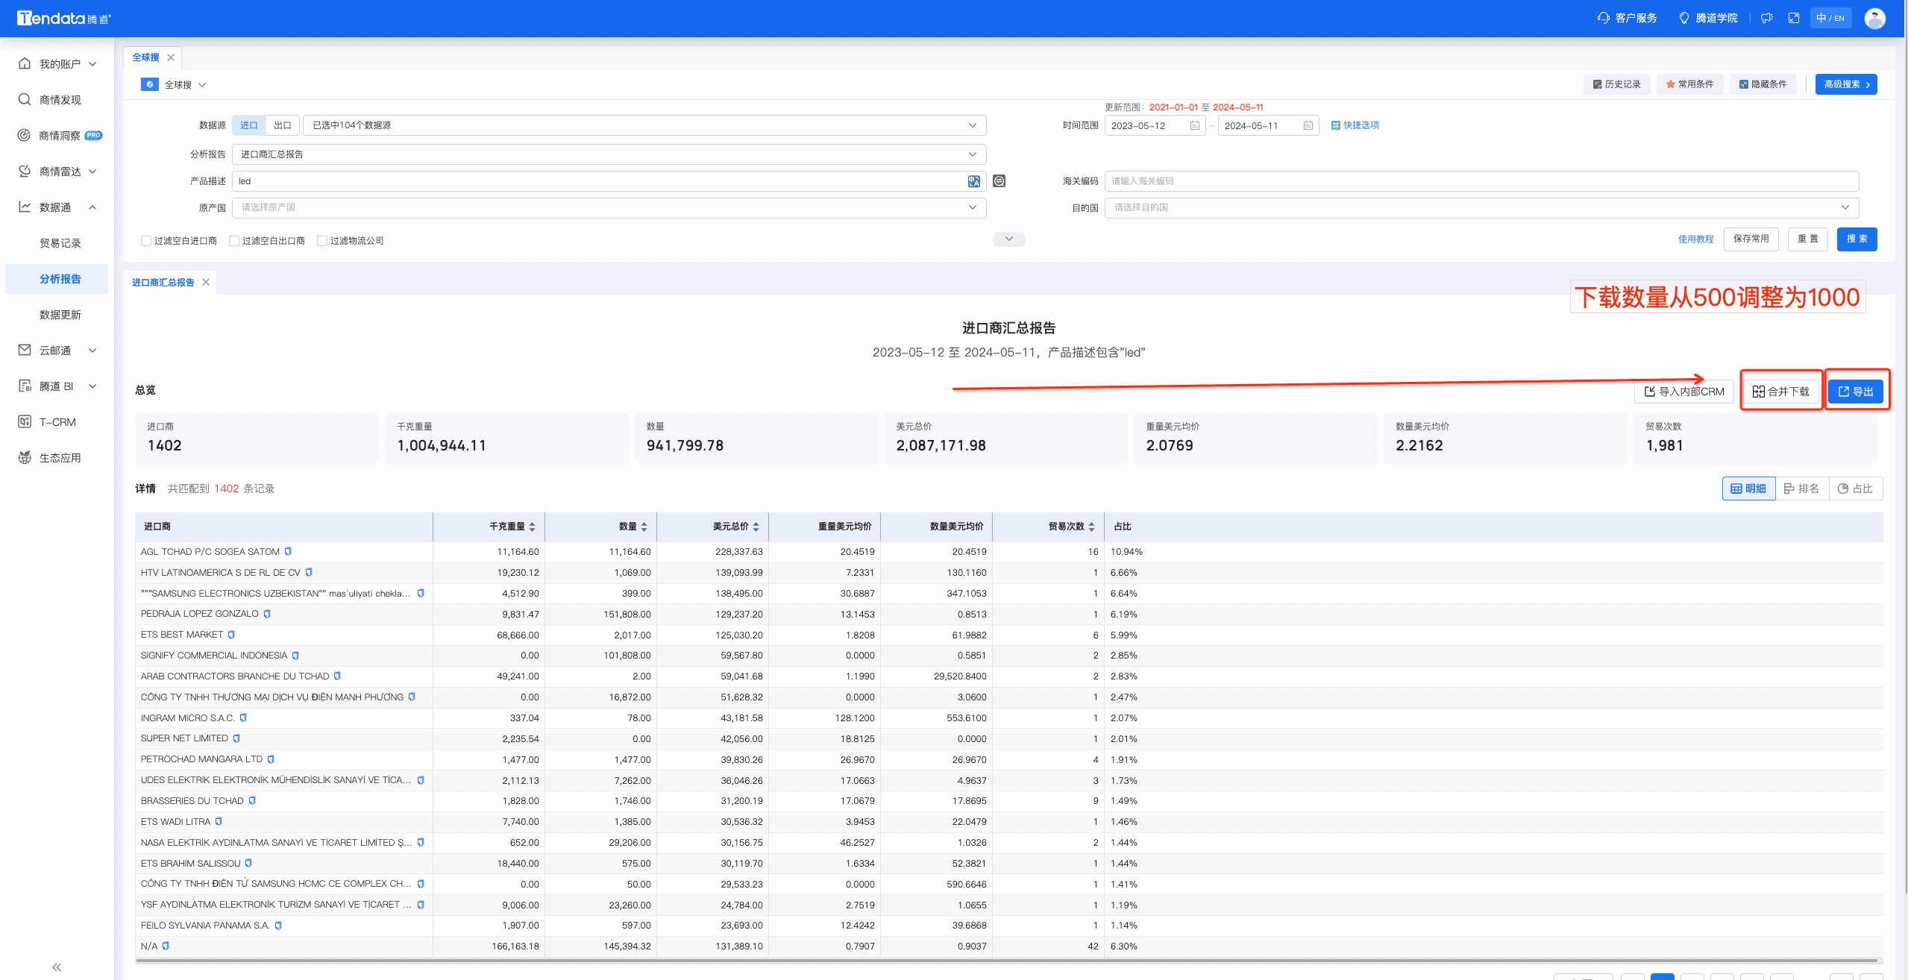Click the fullscreen expand icon in top bar

[1793, 17]
